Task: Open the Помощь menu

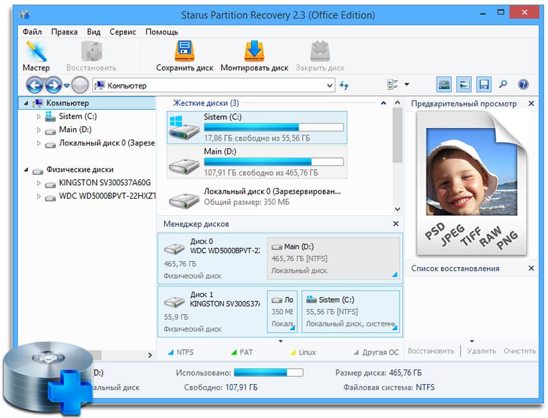Action: tap(162, 32)
